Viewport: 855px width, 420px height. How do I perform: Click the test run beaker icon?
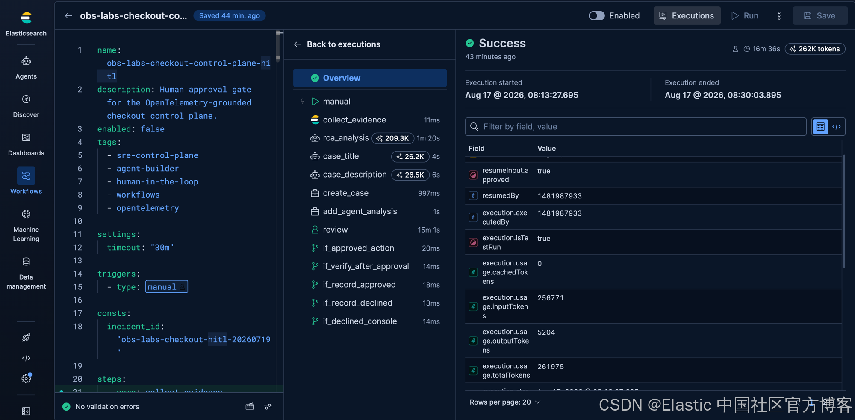coord(735,49)
